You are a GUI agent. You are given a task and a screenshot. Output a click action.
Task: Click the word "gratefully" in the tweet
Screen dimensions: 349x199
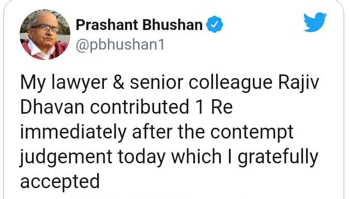(278, 158)
